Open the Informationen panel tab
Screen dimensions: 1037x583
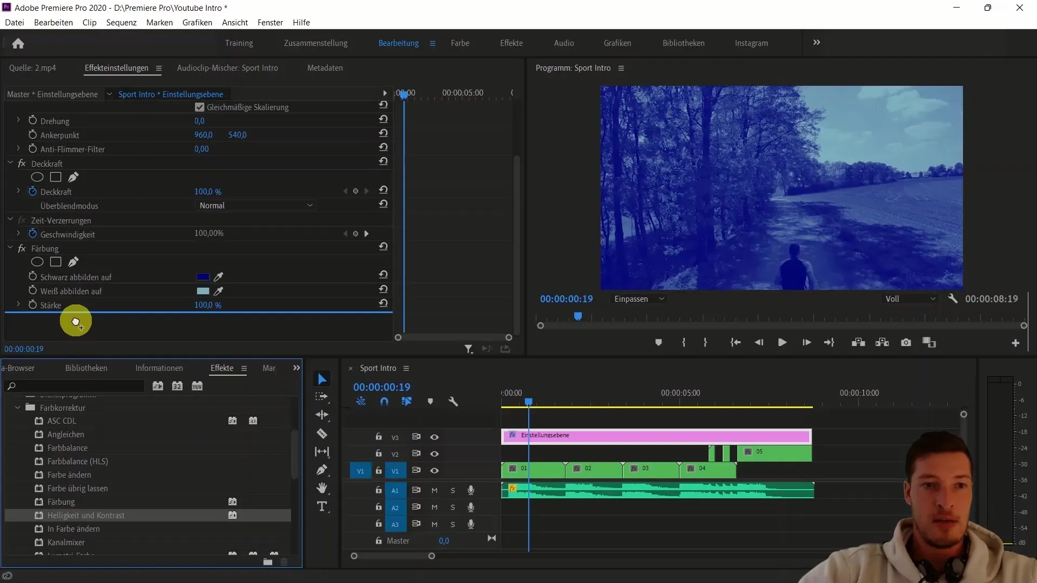[x=159, y=368]
